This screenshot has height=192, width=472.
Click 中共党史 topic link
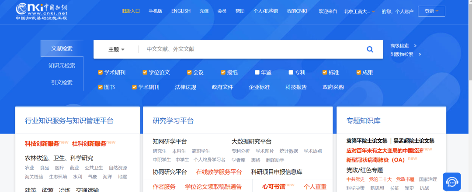pyautogui.click(x=355, y=179)
